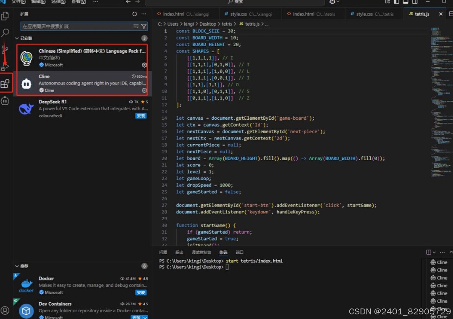Open the title bar 搜索 command center box
Viewport: 453px width, 319px height.
click(x=235, y=2)
